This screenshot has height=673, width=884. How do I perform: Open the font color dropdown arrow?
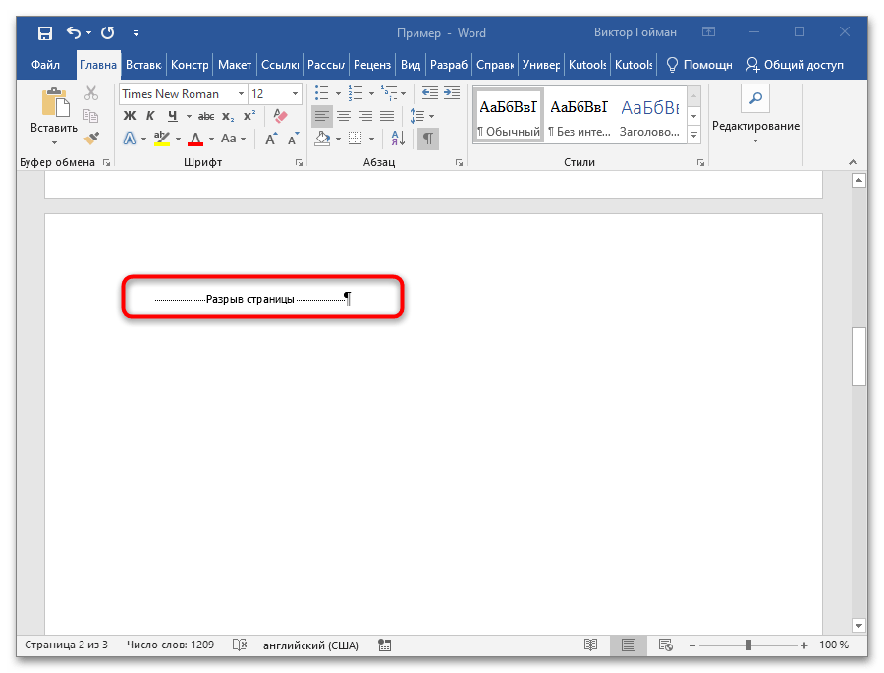(211, 139)
